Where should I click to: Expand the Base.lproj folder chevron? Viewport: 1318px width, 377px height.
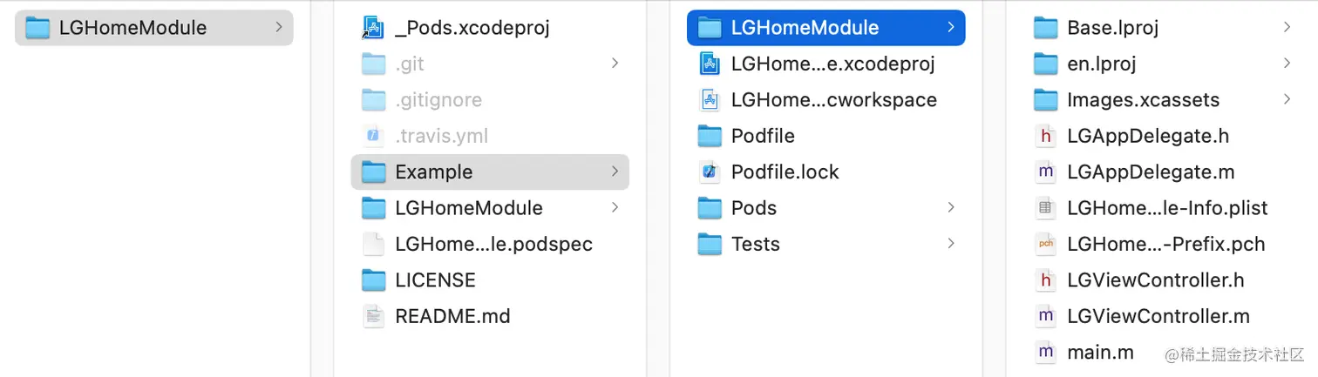[x=1287, y=27]
